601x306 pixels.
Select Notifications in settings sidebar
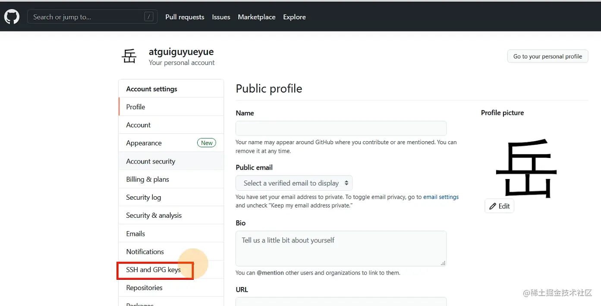click(171, 252)
